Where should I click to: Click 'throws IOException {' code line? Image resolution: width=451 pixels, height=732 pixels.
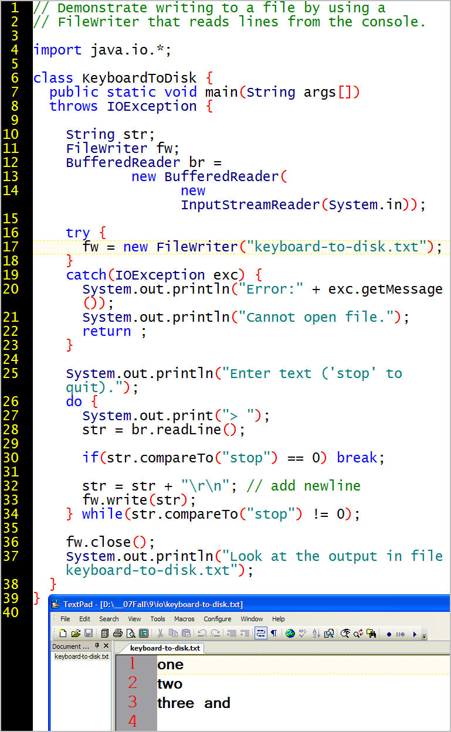pos(131,106)
